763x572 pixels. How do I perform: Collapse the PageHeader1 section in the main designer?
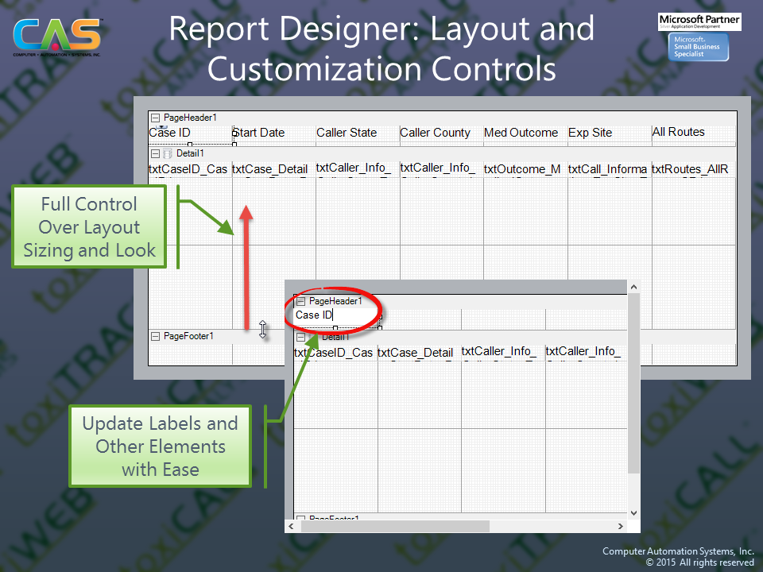(156, 118)
